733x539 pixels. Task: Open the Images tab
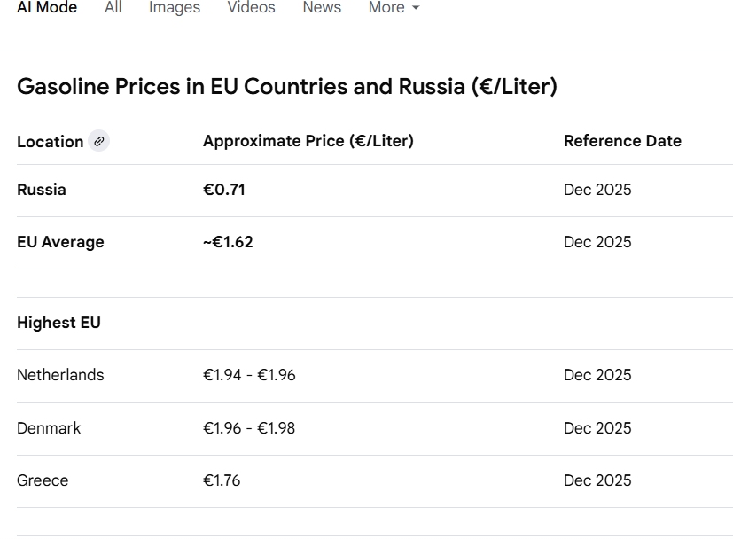click(175, 8)
